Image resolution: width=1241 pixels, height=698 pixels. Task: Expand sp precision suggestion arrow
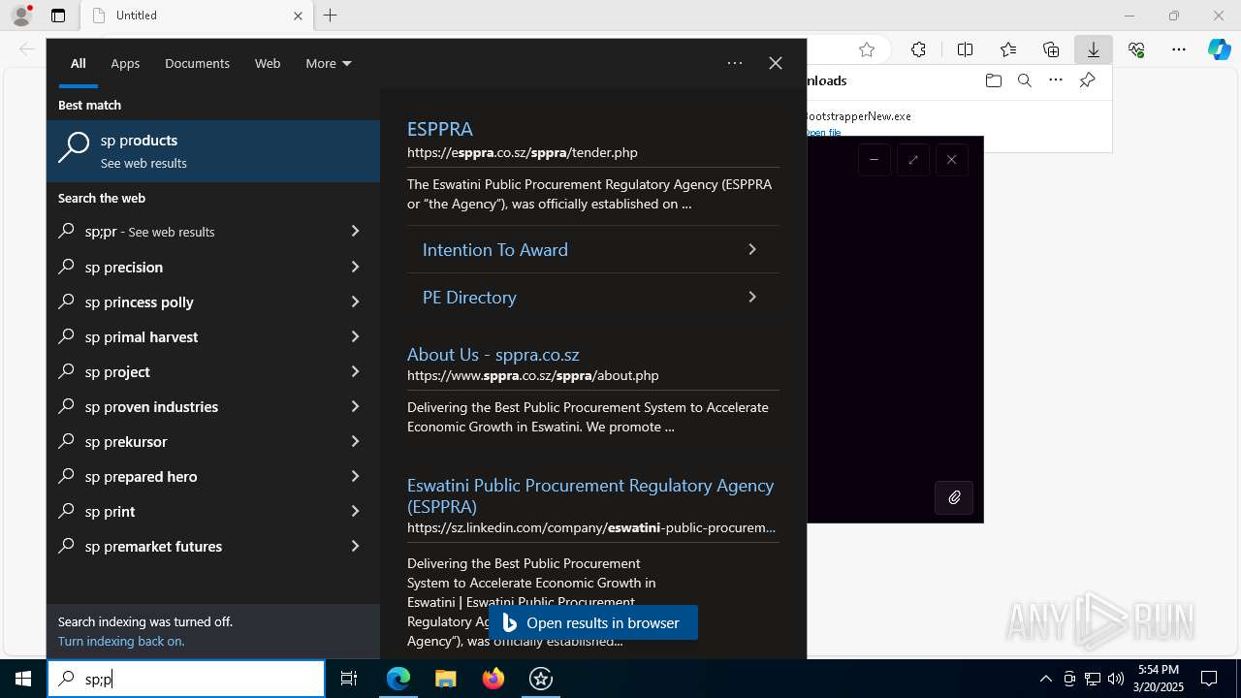355,267
